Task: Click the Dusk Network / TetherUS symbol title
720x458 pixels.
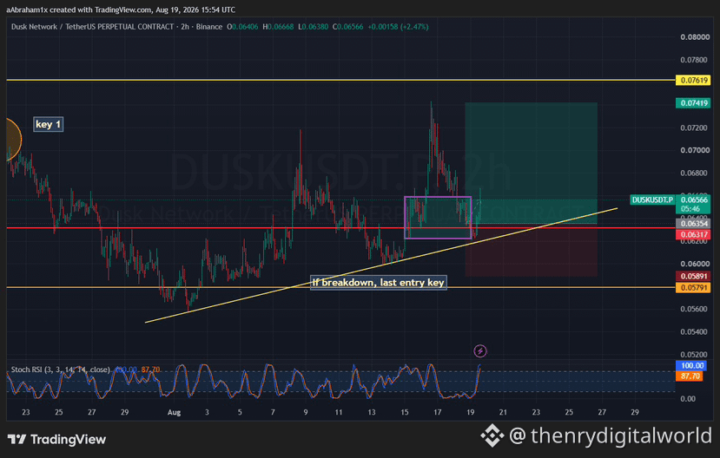Action: 92,27
